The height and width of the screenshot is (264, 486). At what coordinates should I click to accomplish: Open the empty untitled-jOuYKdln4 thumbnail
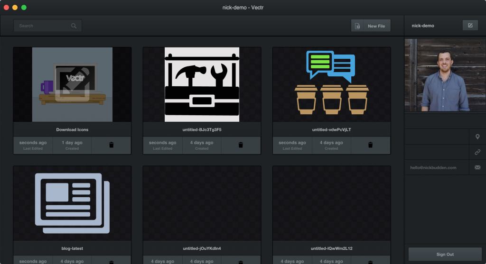(202, 203)
